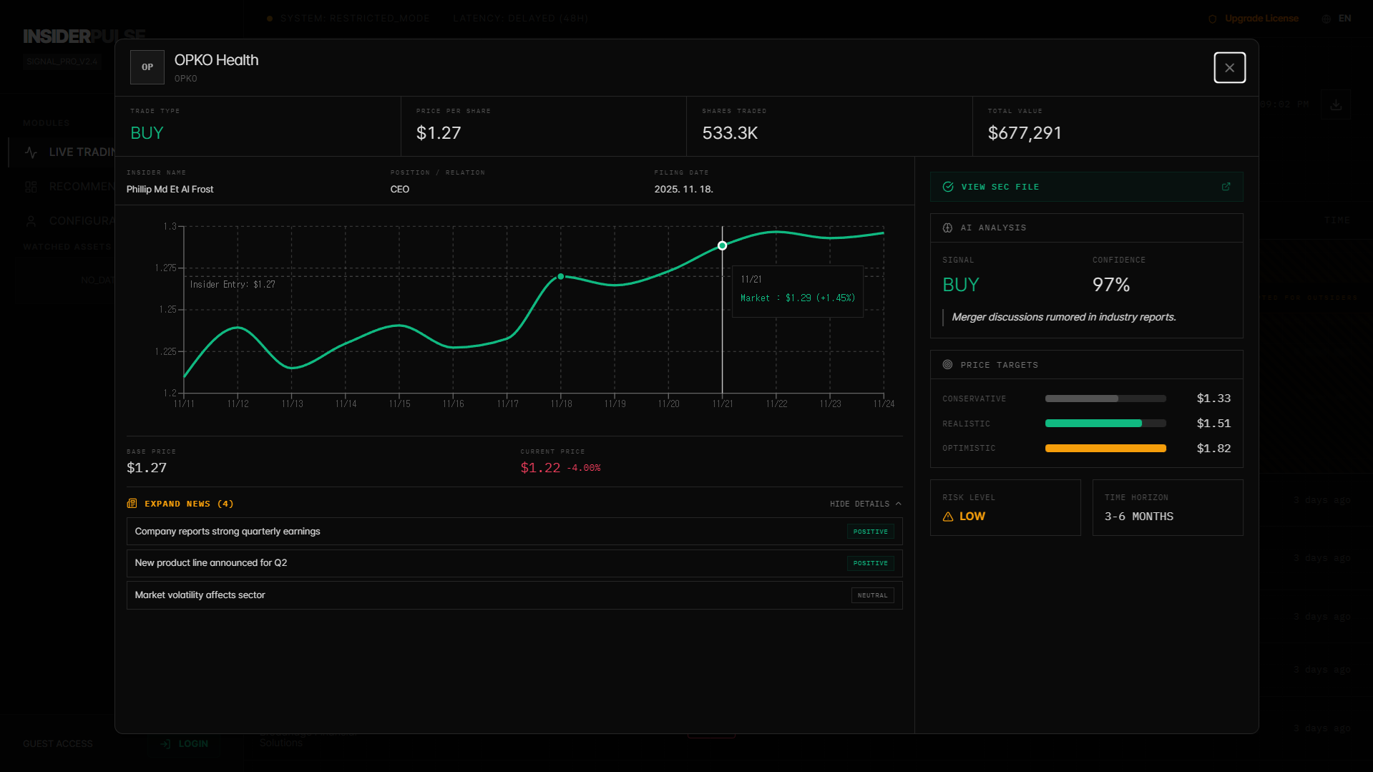Click the OP ticker logo badge

click(x=147, y=67)
